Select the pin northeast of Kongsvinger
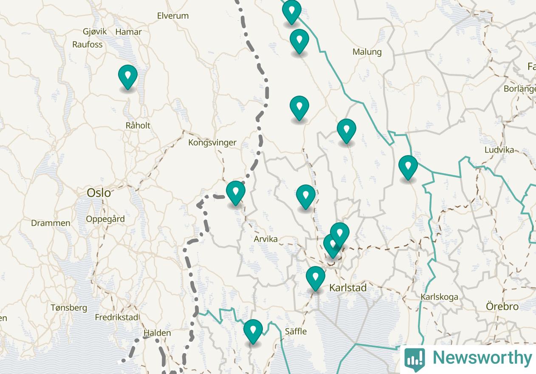536x374 pixels. point(299,108)
